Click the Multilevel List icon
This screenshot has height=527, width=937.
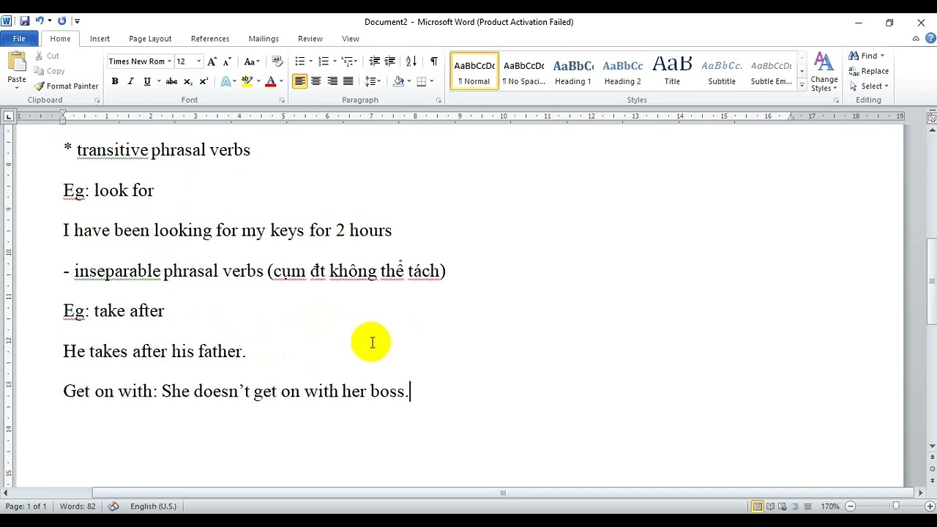pyautogui.click(x=347, y=61)
